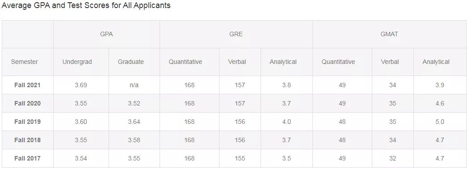Select the Graduate column header
Image resolution: width=468 pixels, height=169 pixels.
coord(131,62)
